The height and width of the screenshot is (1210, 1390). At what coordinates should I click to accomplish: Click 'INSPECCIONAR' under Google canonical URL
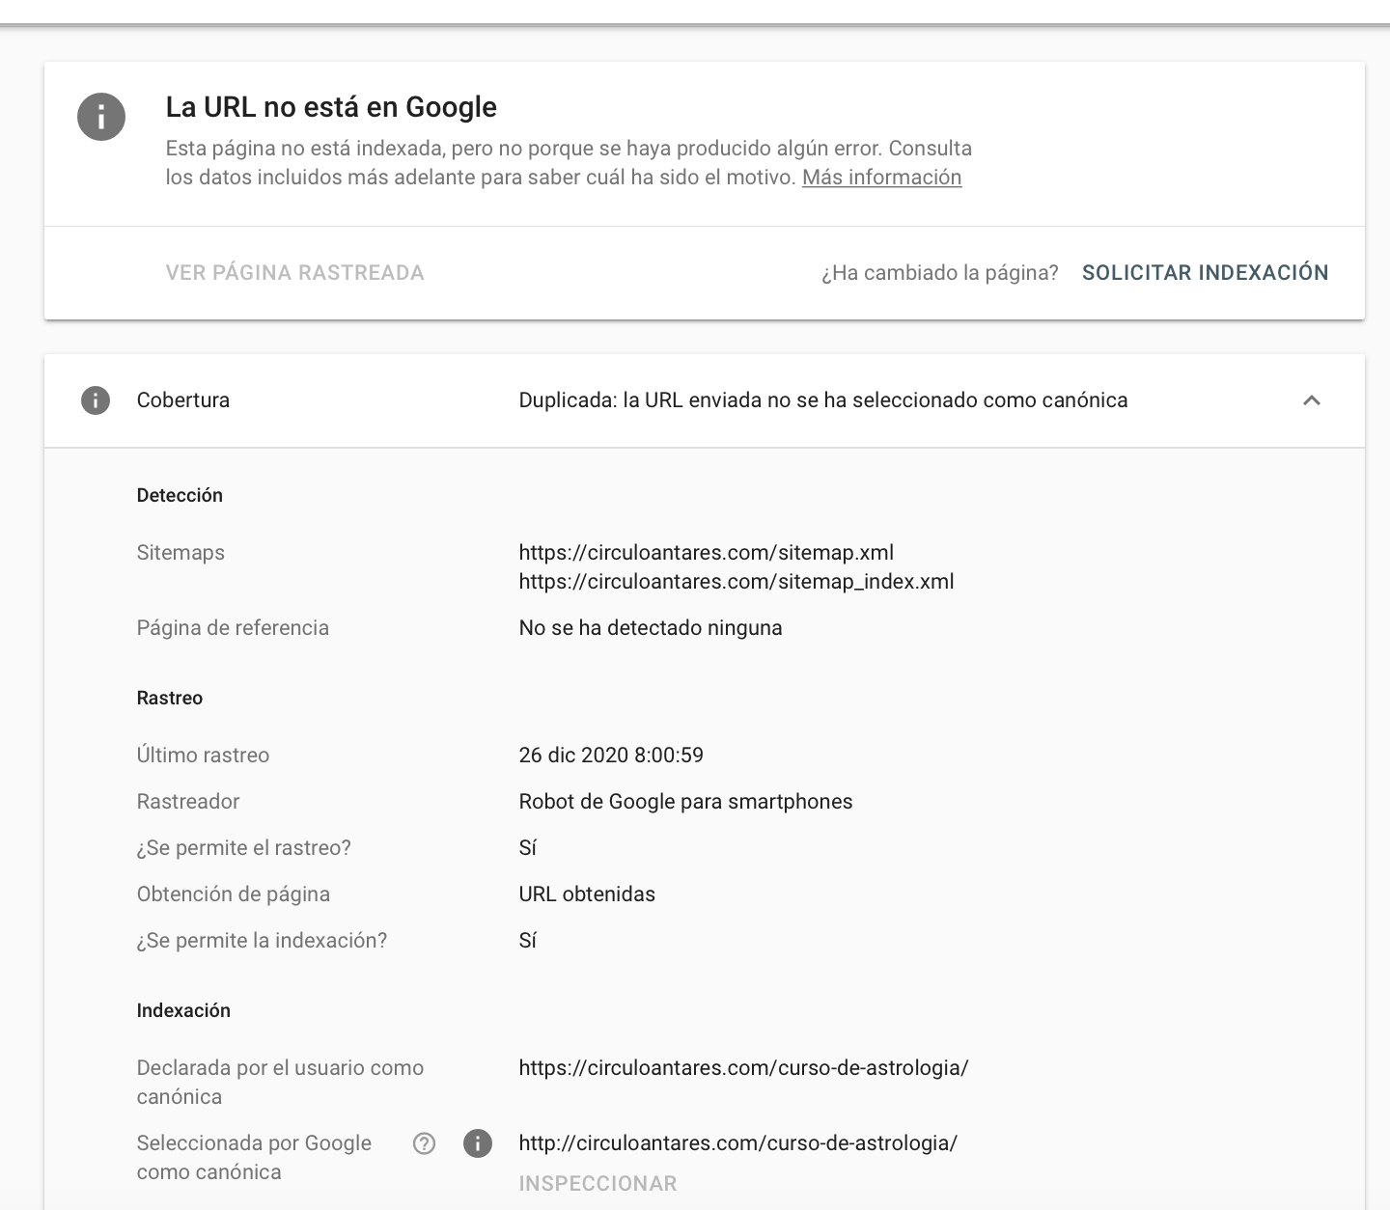598,1184
